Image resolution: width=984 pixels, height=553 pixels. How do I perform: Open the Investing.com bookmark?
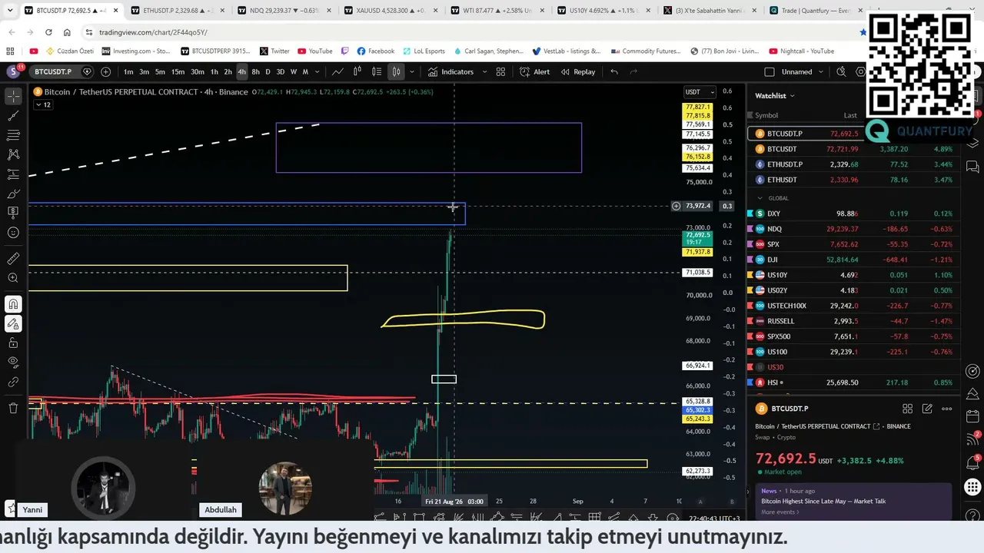click(x=135, y=51)
